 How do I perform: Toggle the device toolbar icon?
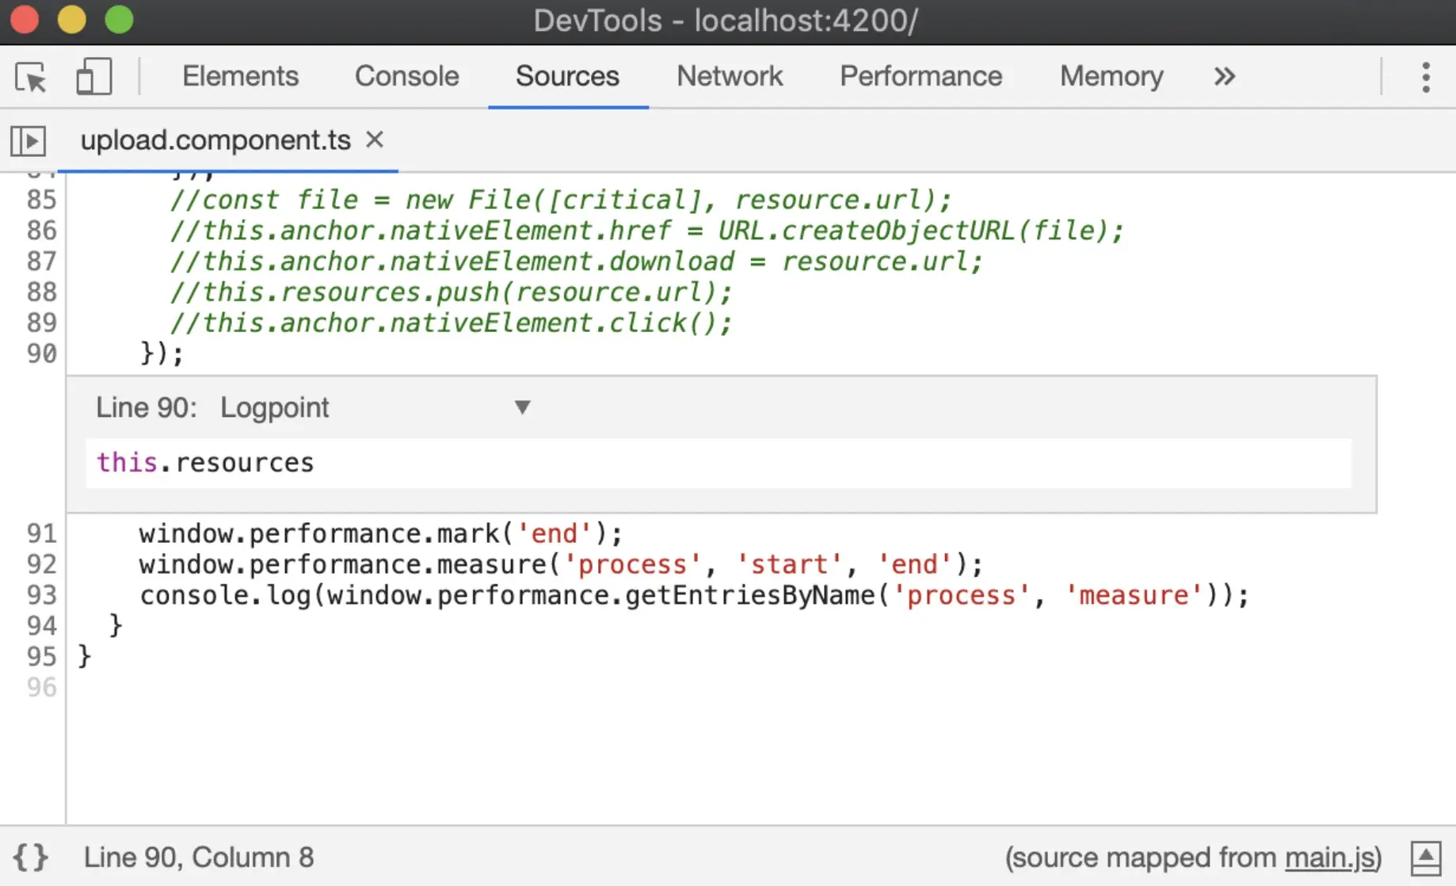(93, 77)
